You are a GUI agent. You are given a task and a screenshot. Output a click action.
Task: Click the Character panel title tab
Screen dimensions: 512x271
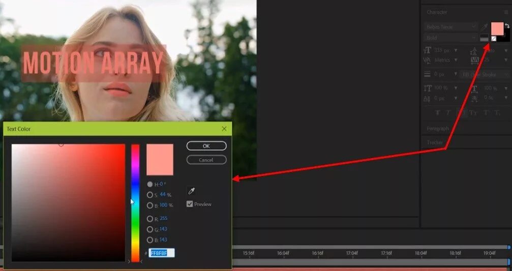click(437, 12)
